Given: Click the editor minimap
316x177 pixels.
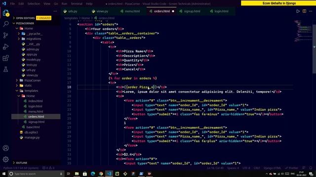Looking at the screenshot, I should coord(303,31).
